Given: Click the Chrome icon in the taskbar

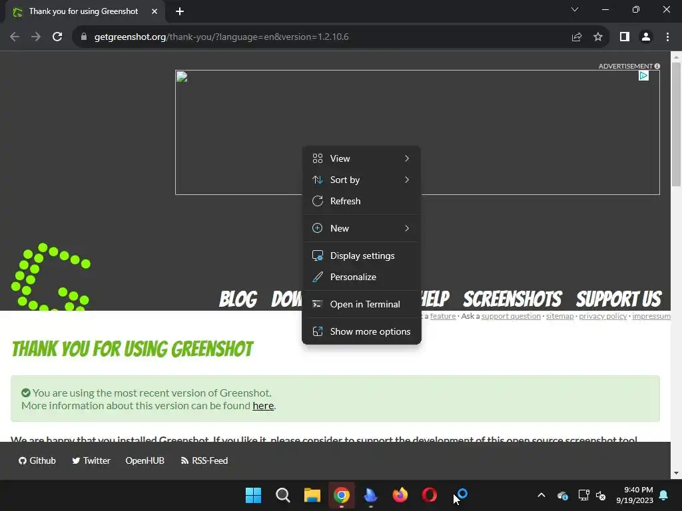Looking at the screenshot, I should tap(342, 495).
